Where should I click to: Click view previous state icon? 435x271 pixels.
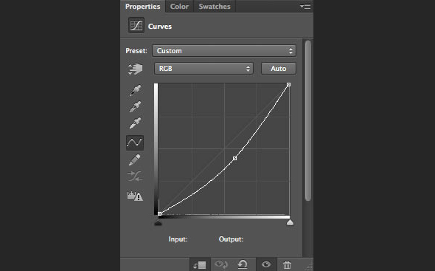click(x=221, y=264)
